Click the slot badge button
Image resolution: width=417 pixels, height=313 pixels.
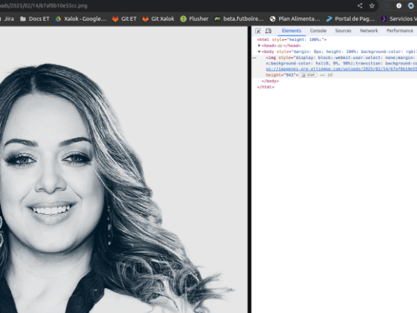tap(309, 75)
